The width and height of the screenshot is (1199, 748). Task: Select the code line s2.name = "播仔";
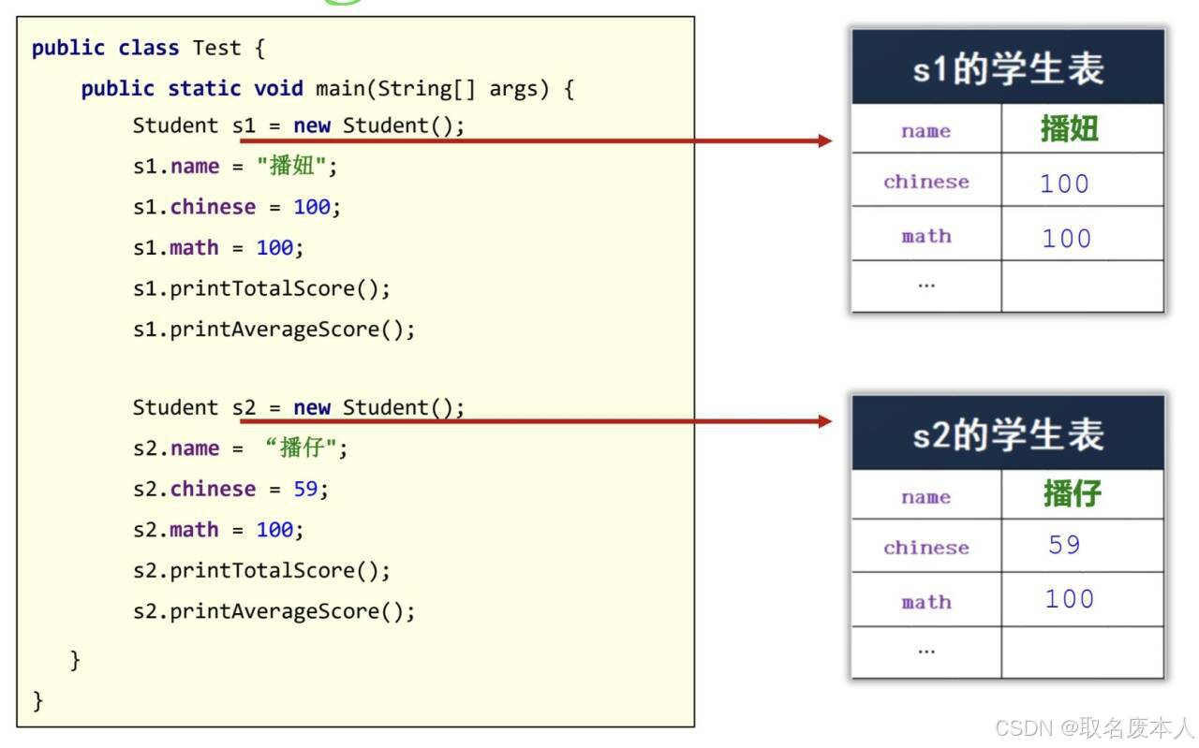pyautogui.click(x=241, y=448)
